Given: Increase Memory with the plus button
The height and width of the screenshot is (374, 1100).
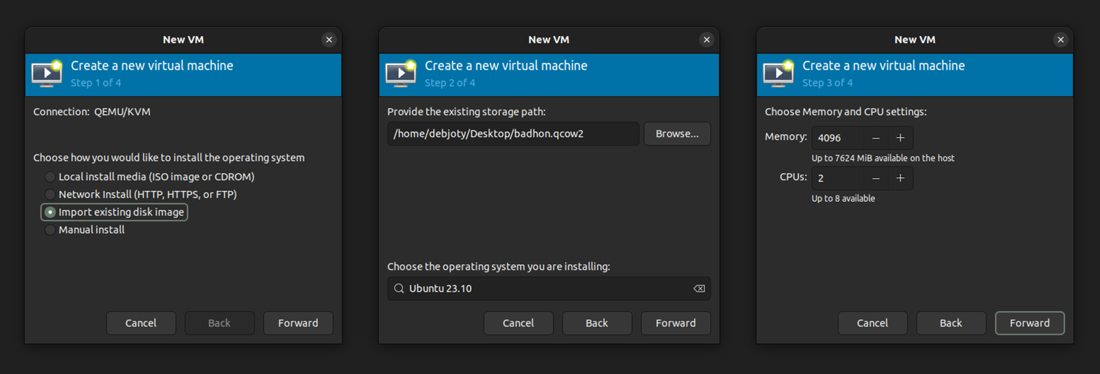Looking at the screenshot, I should [900, 138].
